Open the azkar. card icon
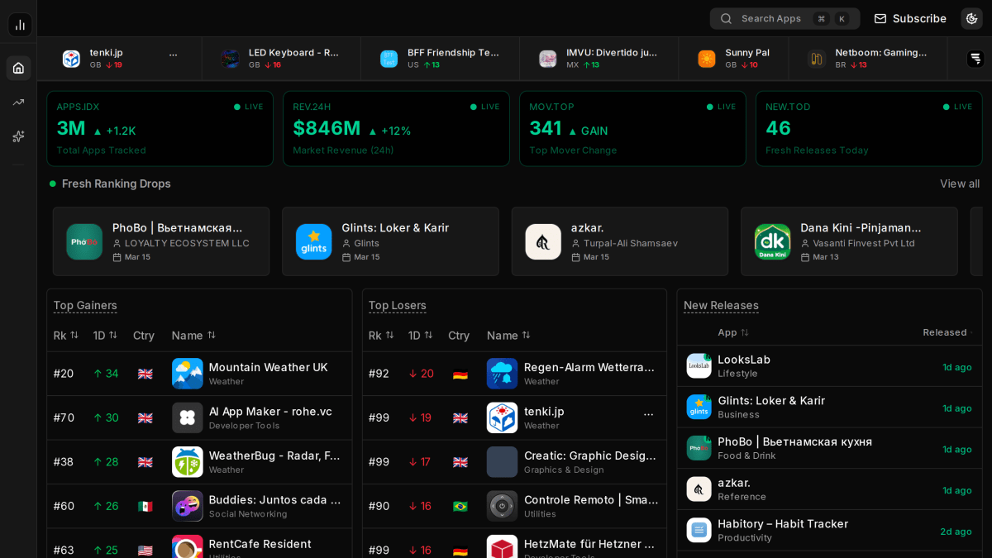Viewport: 992px width, 558px height. [x=543, y=241]
